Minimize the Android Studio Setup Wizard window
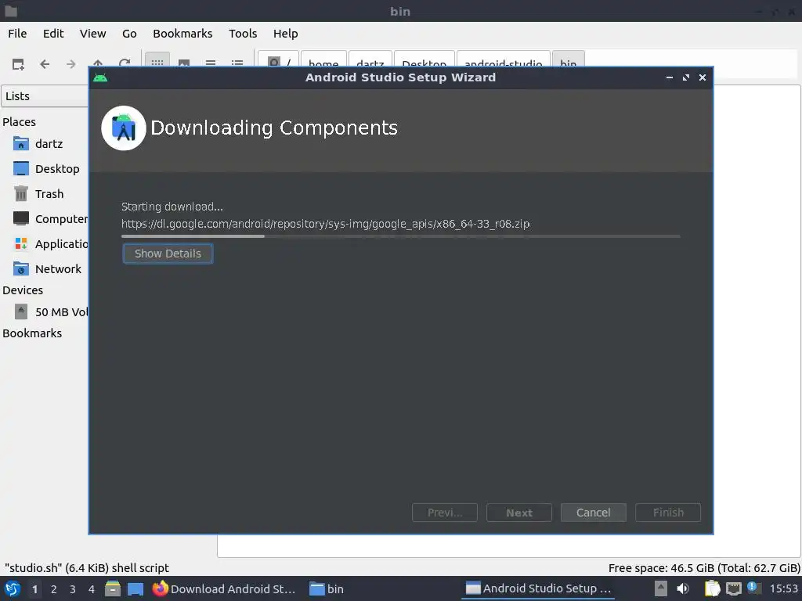The height and width of the screenshot is (601, 802). tap(669, 77)
